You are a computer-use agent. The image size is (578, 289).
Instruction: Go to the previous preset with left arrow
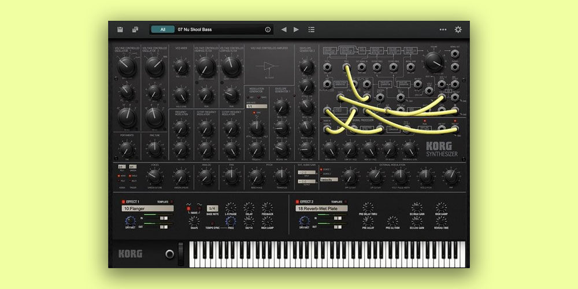[x=284, y=29]
